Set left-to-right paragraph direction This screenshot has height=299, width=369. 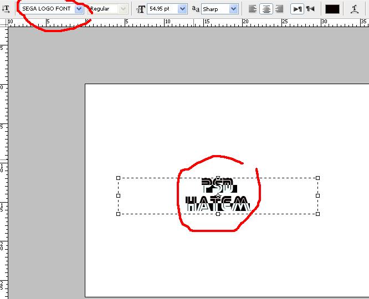[297, 9]
